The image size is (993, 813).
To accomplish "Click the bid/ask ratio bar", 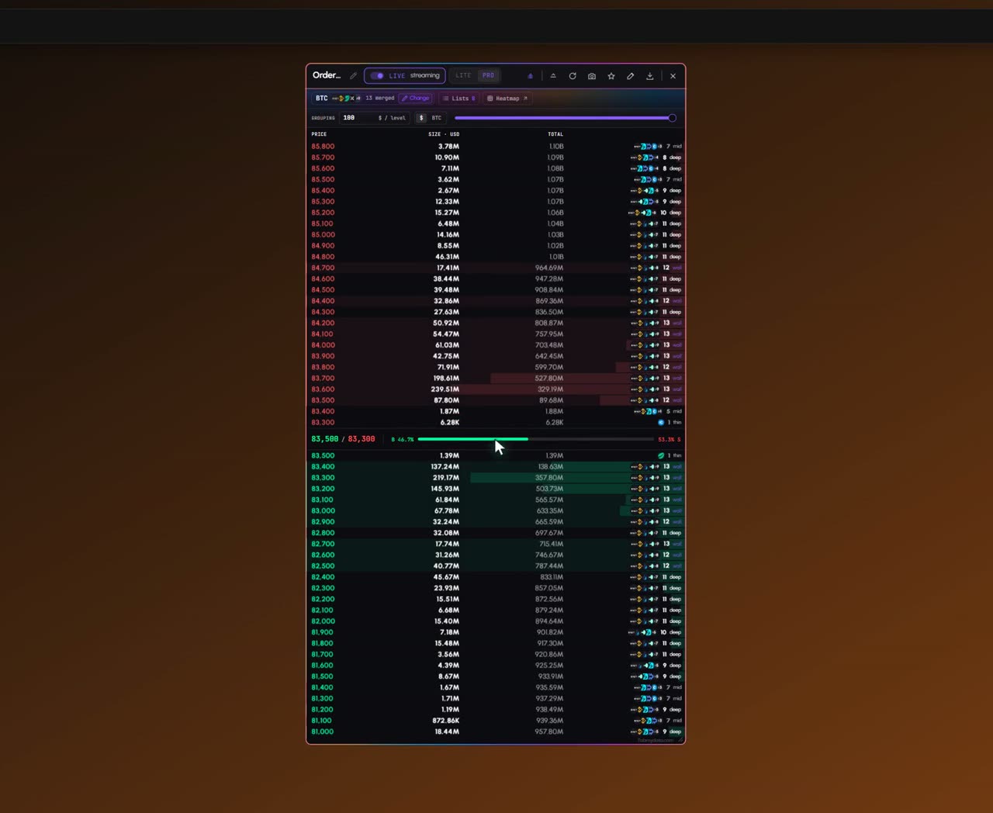I will (x=535, y=439).
